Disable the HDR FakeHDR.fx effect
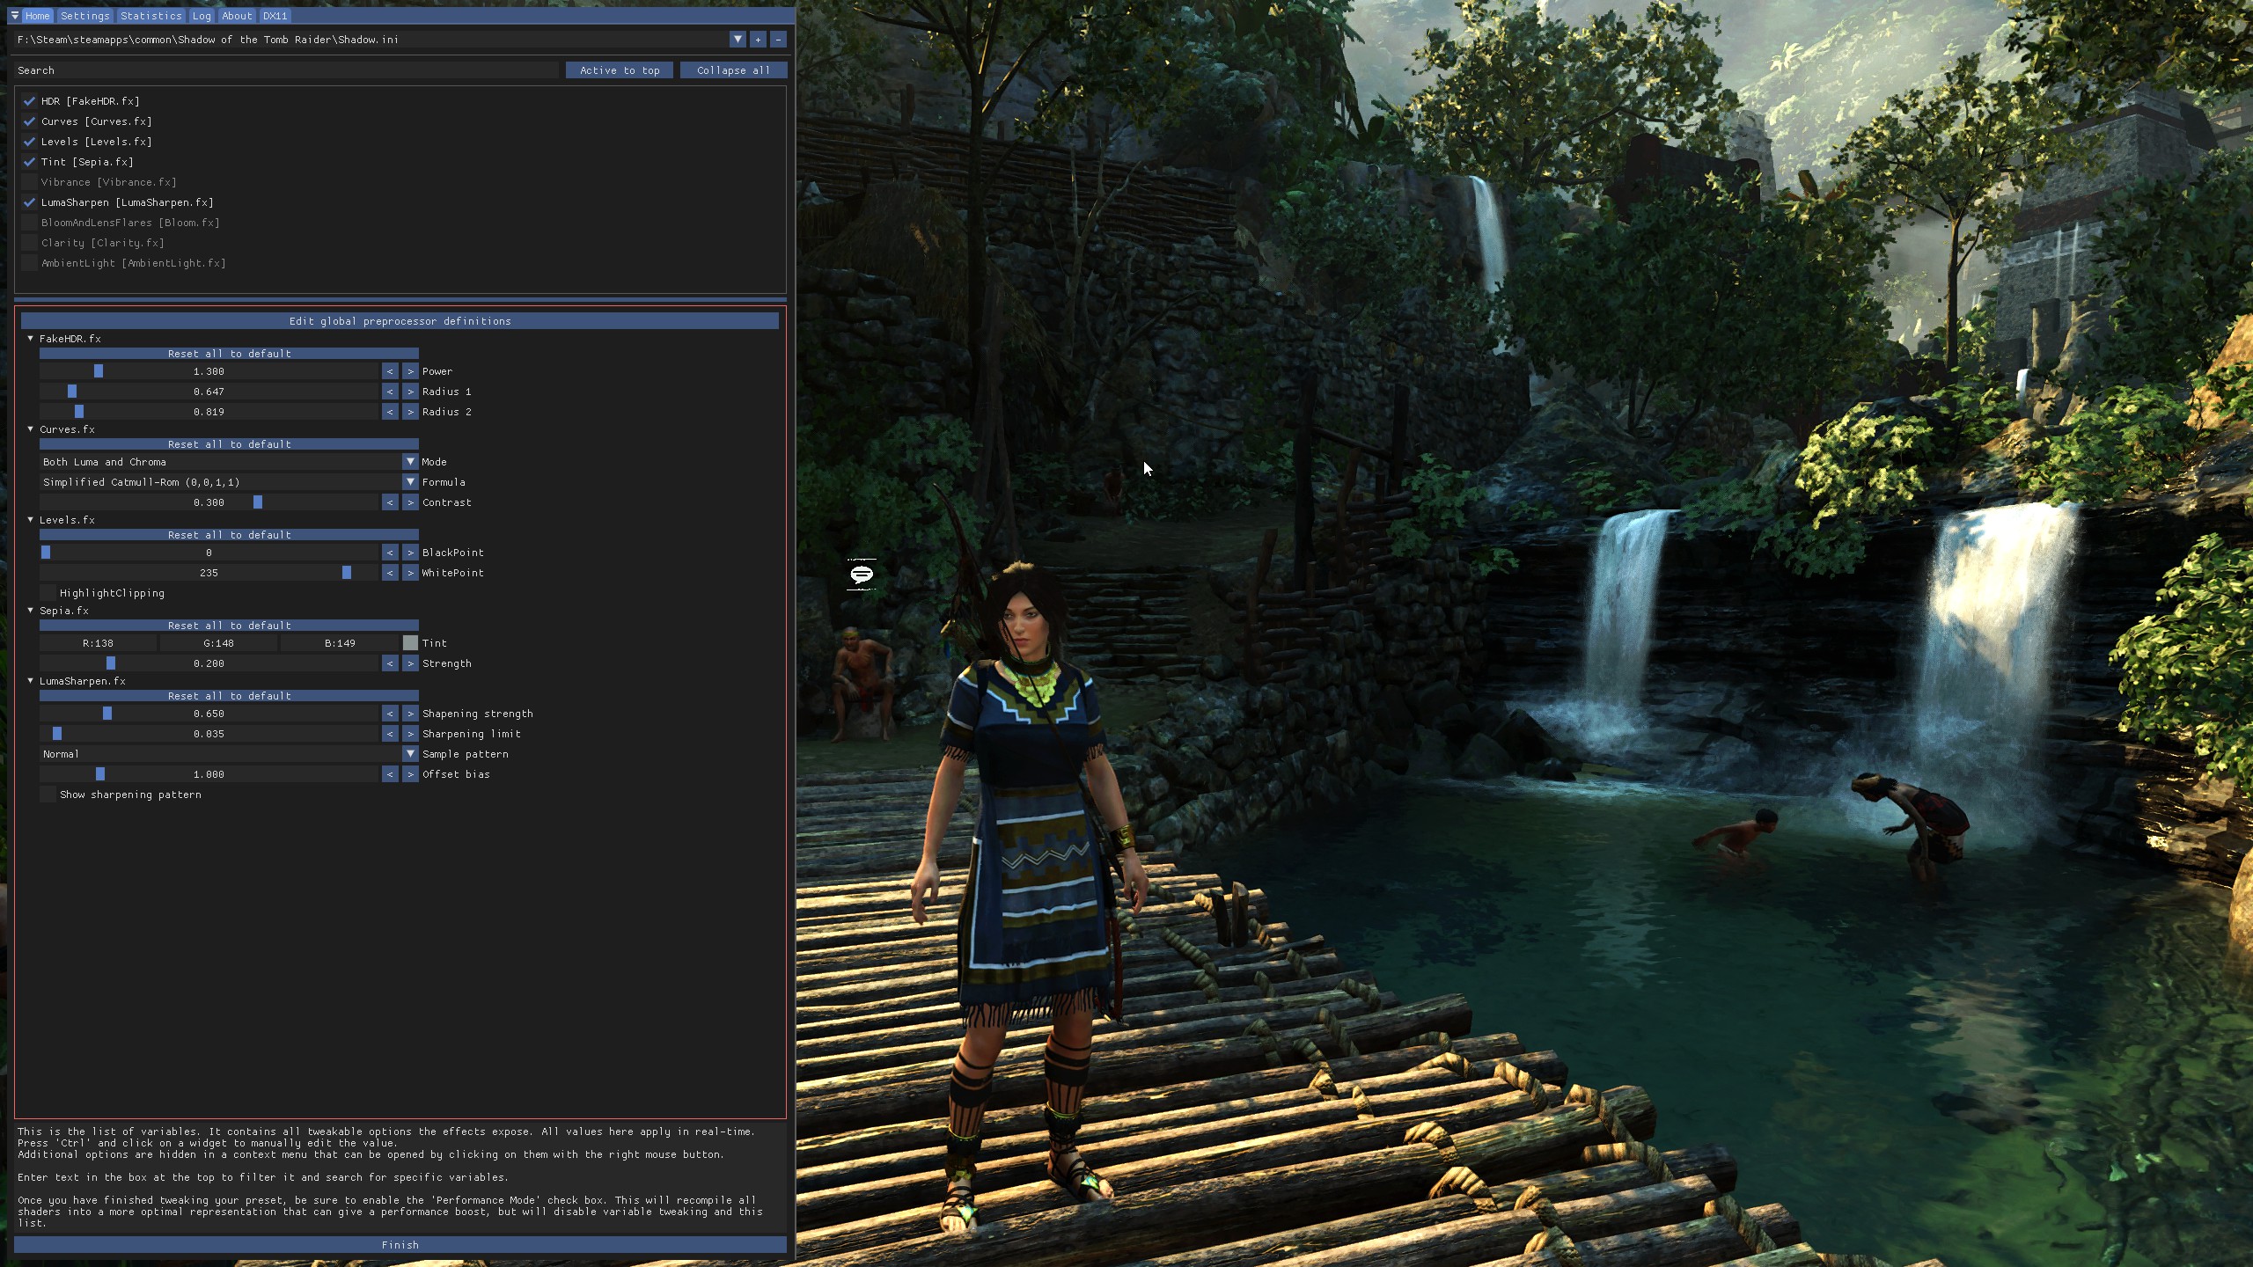2253x1267 pixels. point(29,101)
